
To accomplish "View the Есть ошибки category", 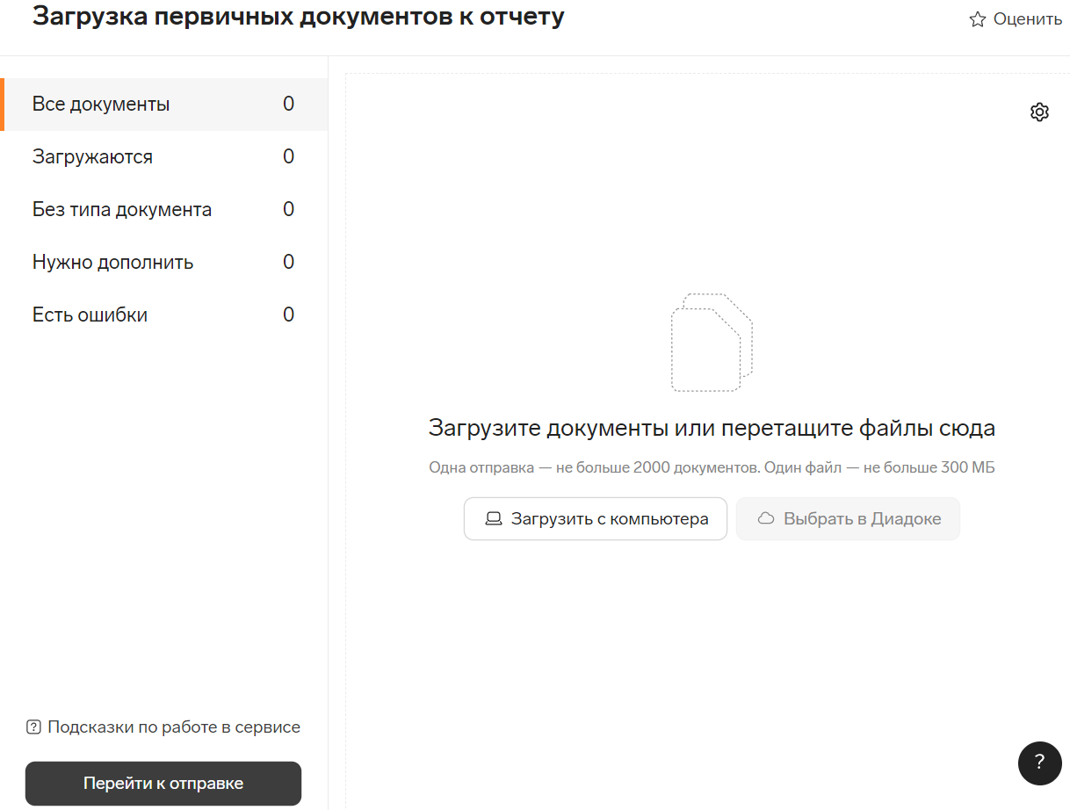I will [x=90, y=315].
